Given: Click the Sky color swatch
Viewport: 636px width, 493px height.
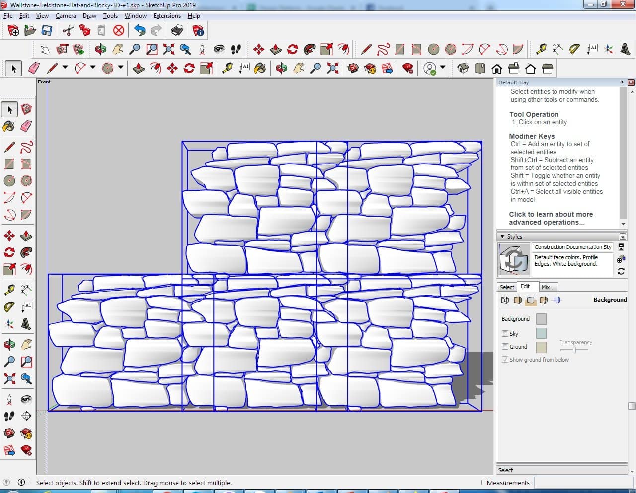Looking at the screenshot, I should tap(541, 333).
